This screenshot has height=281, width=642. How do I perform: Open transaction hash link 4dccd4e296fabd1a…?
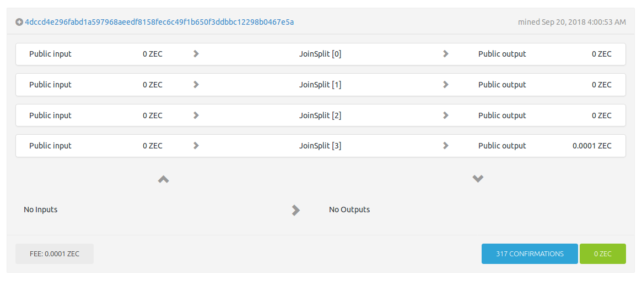[159, 22]
